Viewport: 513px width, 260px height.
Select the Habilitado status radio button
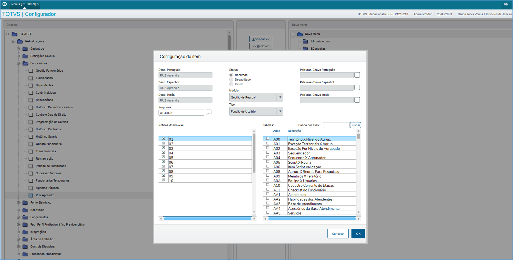coord(231,75)
